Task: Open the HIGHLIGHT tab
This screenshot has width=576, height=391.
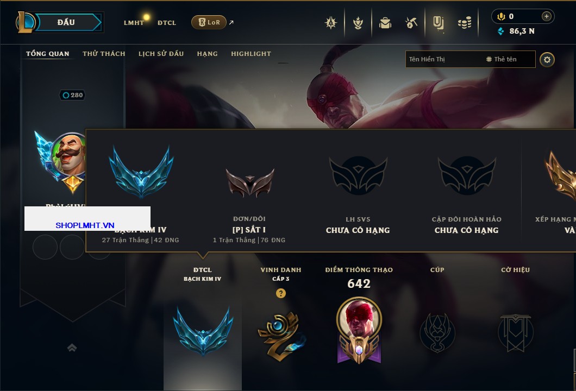Action: [x=251, y=54]
